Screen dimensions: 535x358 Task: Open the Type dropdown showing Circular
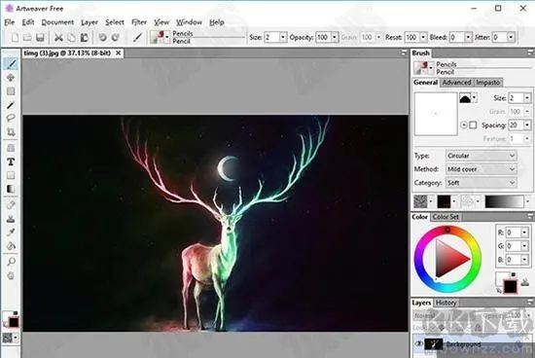pos(481,156)
